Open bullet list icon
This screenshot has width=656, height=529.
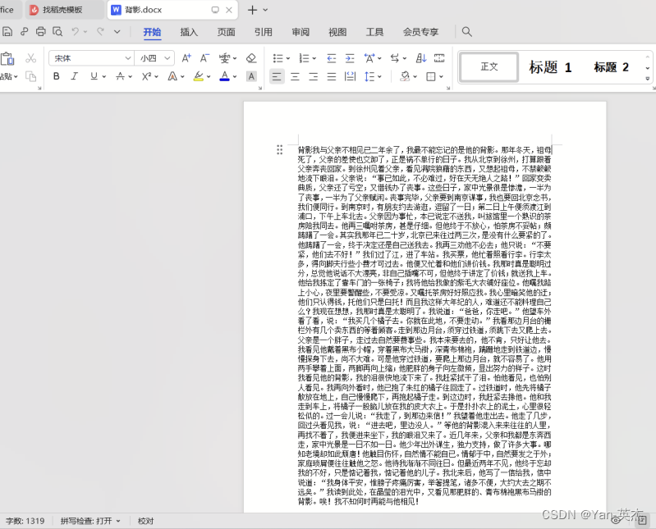click(x=278, y=58)
